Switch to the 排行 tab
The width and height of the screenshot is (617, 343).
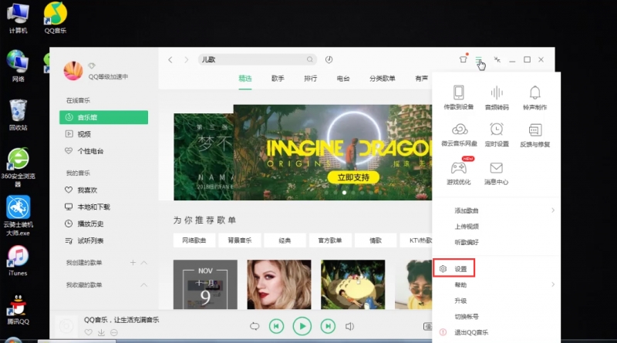tap(311, 79)
